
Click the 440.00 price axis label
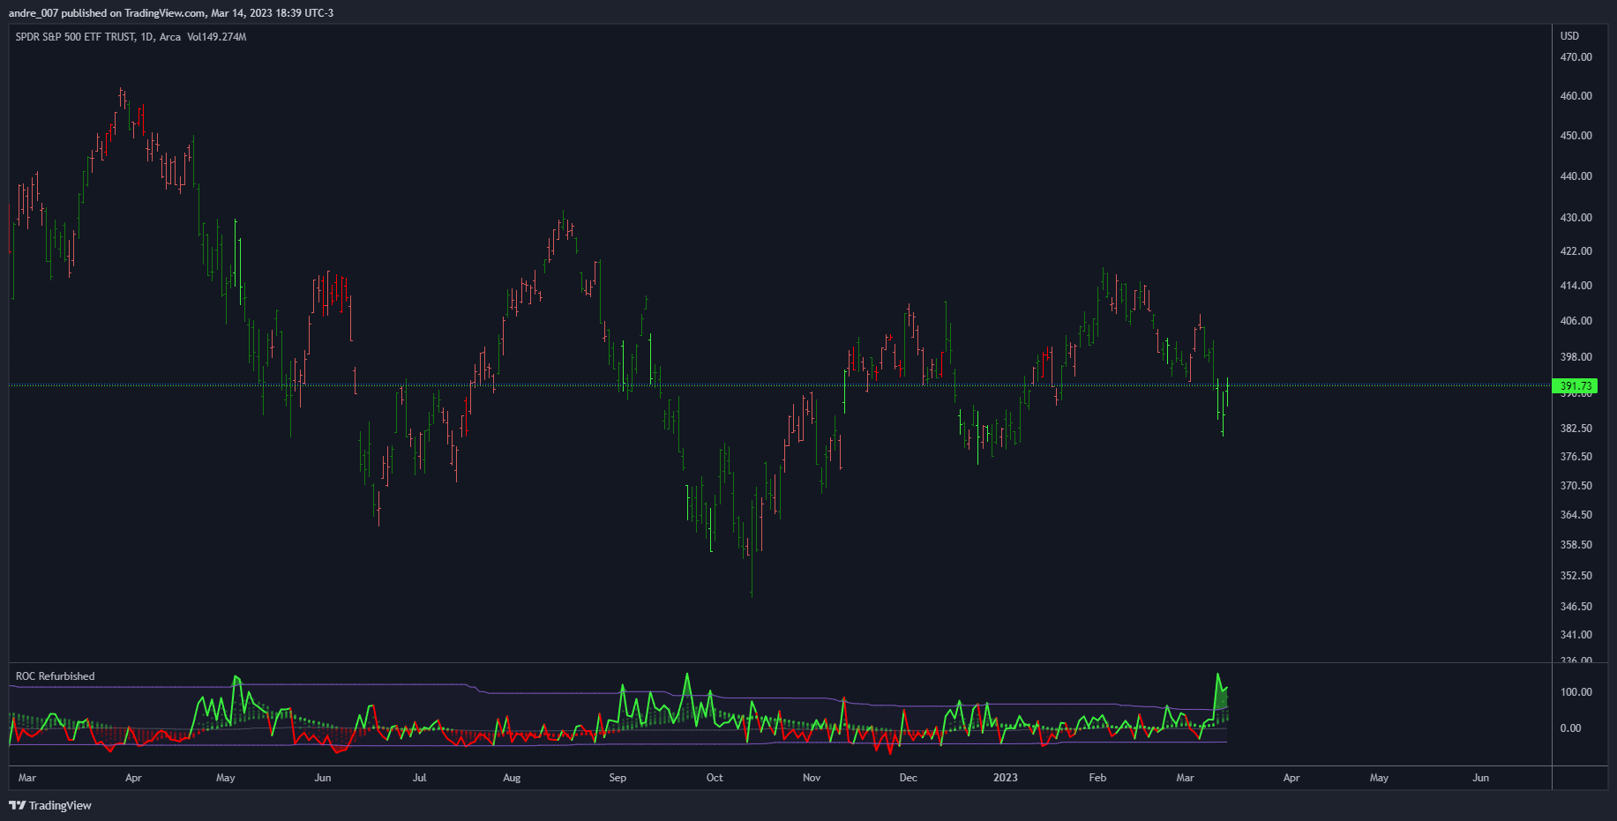point(1576,176)
